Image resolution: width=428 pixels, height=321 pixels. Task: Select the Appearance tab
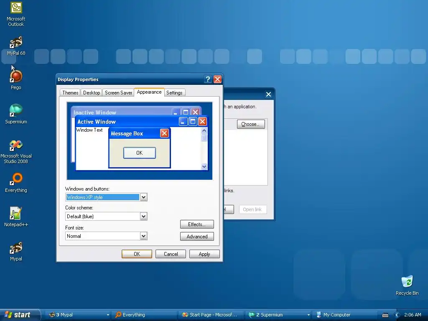click(x=149, y=92)
